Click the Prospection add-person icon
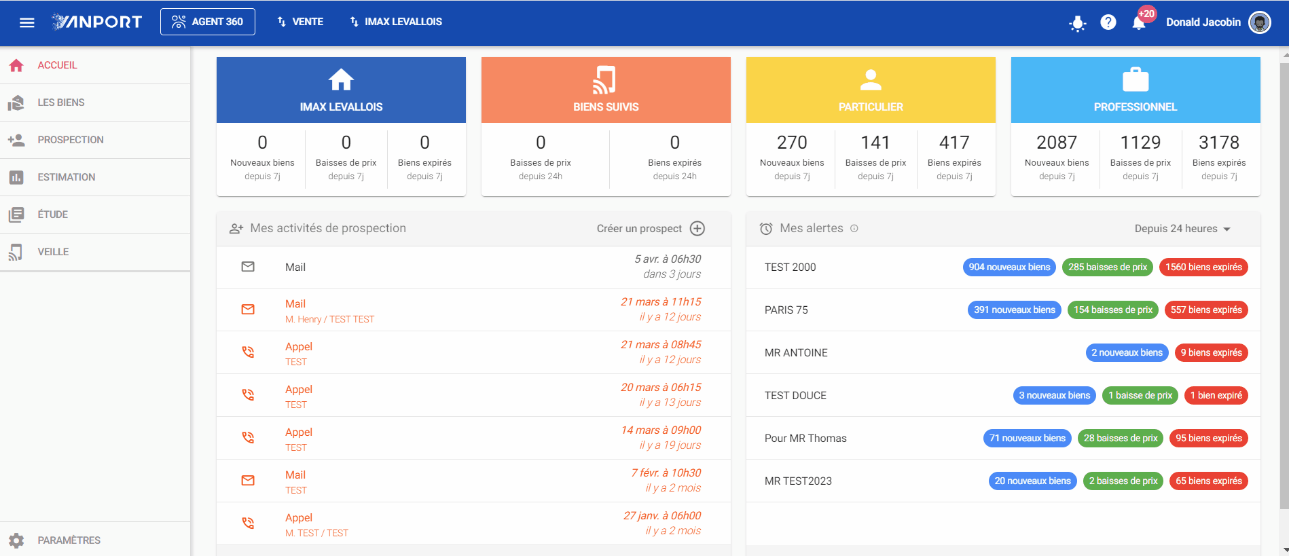The width and height of the screenshot is (1289, 556). point(16,140)
